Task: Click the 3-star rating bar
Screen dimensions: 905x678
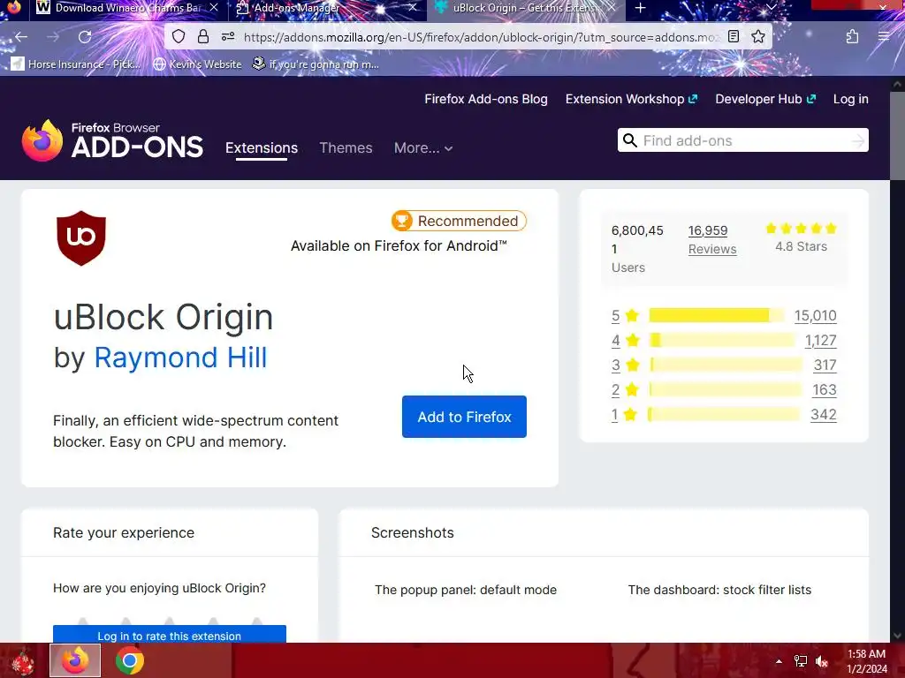Action: (726, 365)
